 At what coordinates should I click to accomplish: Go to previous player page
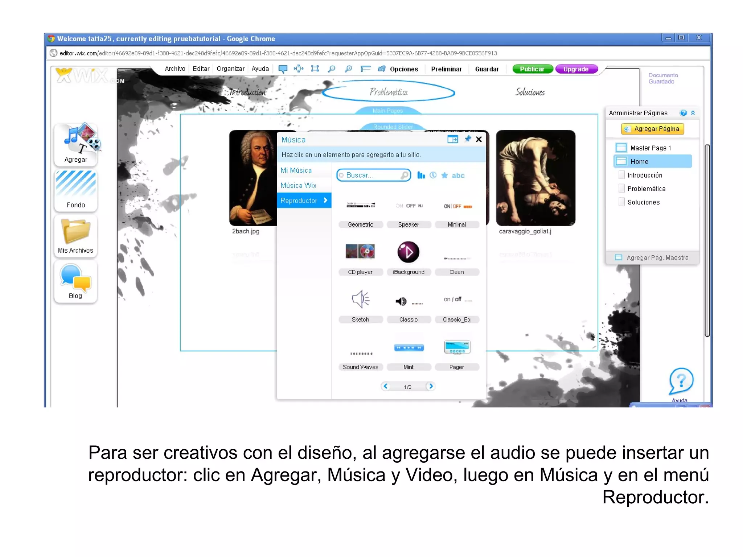pos(386,387)
